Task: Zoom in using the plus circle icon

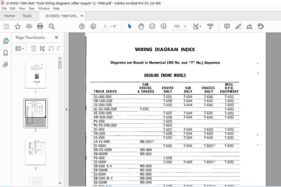Action: pos(163,26)
